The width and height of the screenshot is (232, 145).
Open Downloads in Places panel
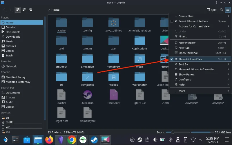22,37
